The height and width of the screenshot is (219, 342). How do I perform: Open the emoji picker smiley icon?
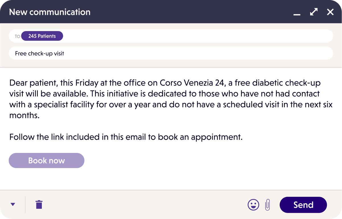click(253, 204)
